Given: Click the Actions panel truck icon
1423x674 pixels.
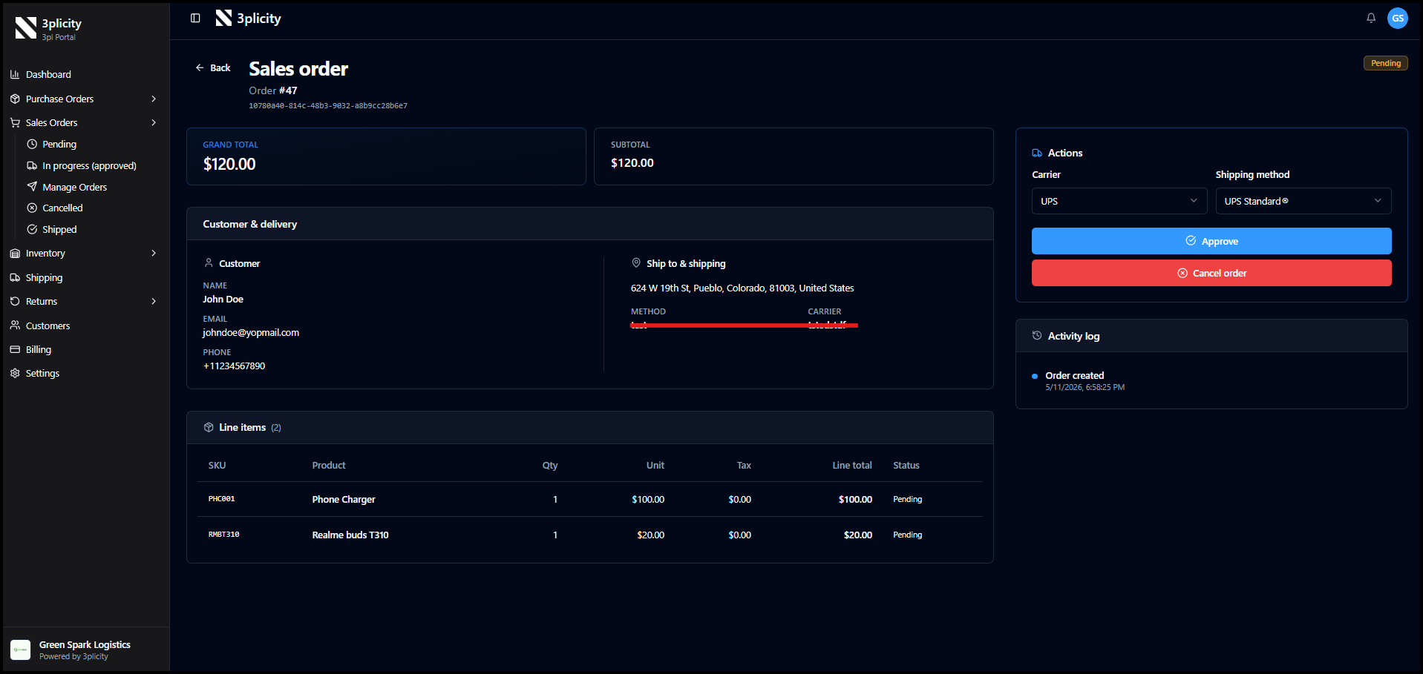Looking at the screenshot, I should pos(1037,153).
